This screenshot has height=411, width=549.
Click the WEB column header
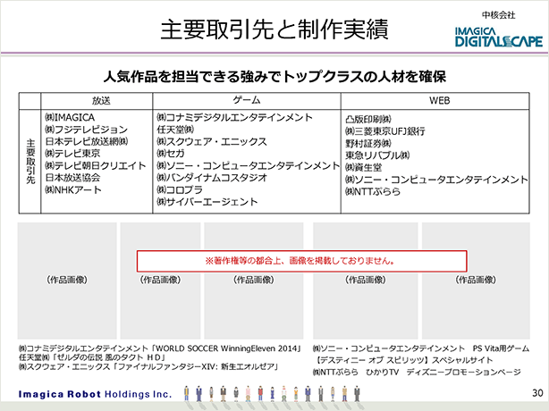(439, 101)
